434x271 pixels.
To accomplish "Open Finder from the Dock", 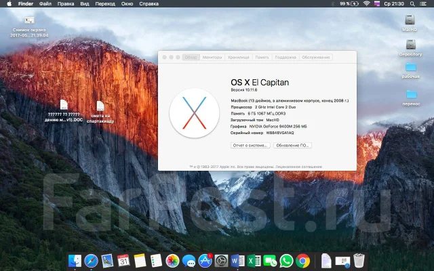I will [x=75, y=261].
